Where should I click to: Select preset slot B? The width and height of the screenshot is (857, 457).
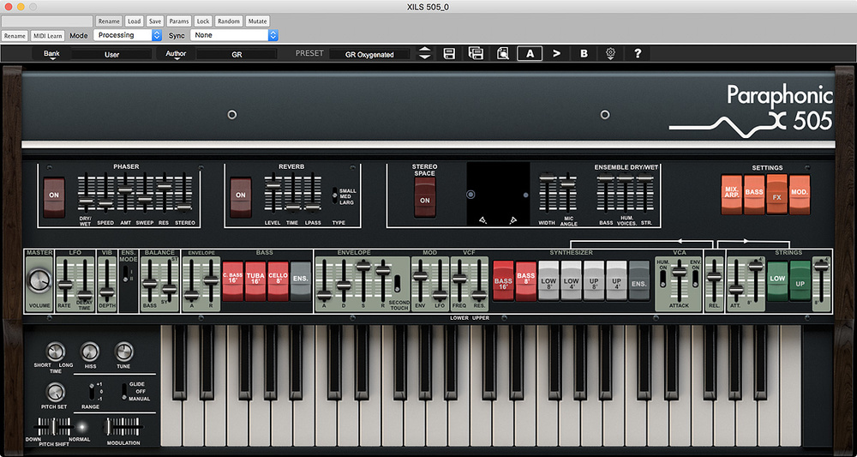tap(584, 53)
